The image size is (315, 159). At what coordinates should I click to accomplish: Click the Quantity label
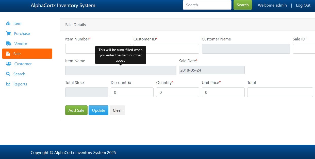pos(165,82)
